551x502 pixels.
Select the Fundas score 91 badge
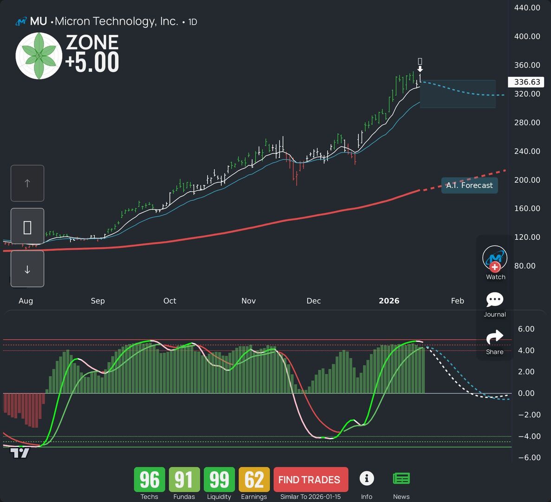(x=184, y=480)
